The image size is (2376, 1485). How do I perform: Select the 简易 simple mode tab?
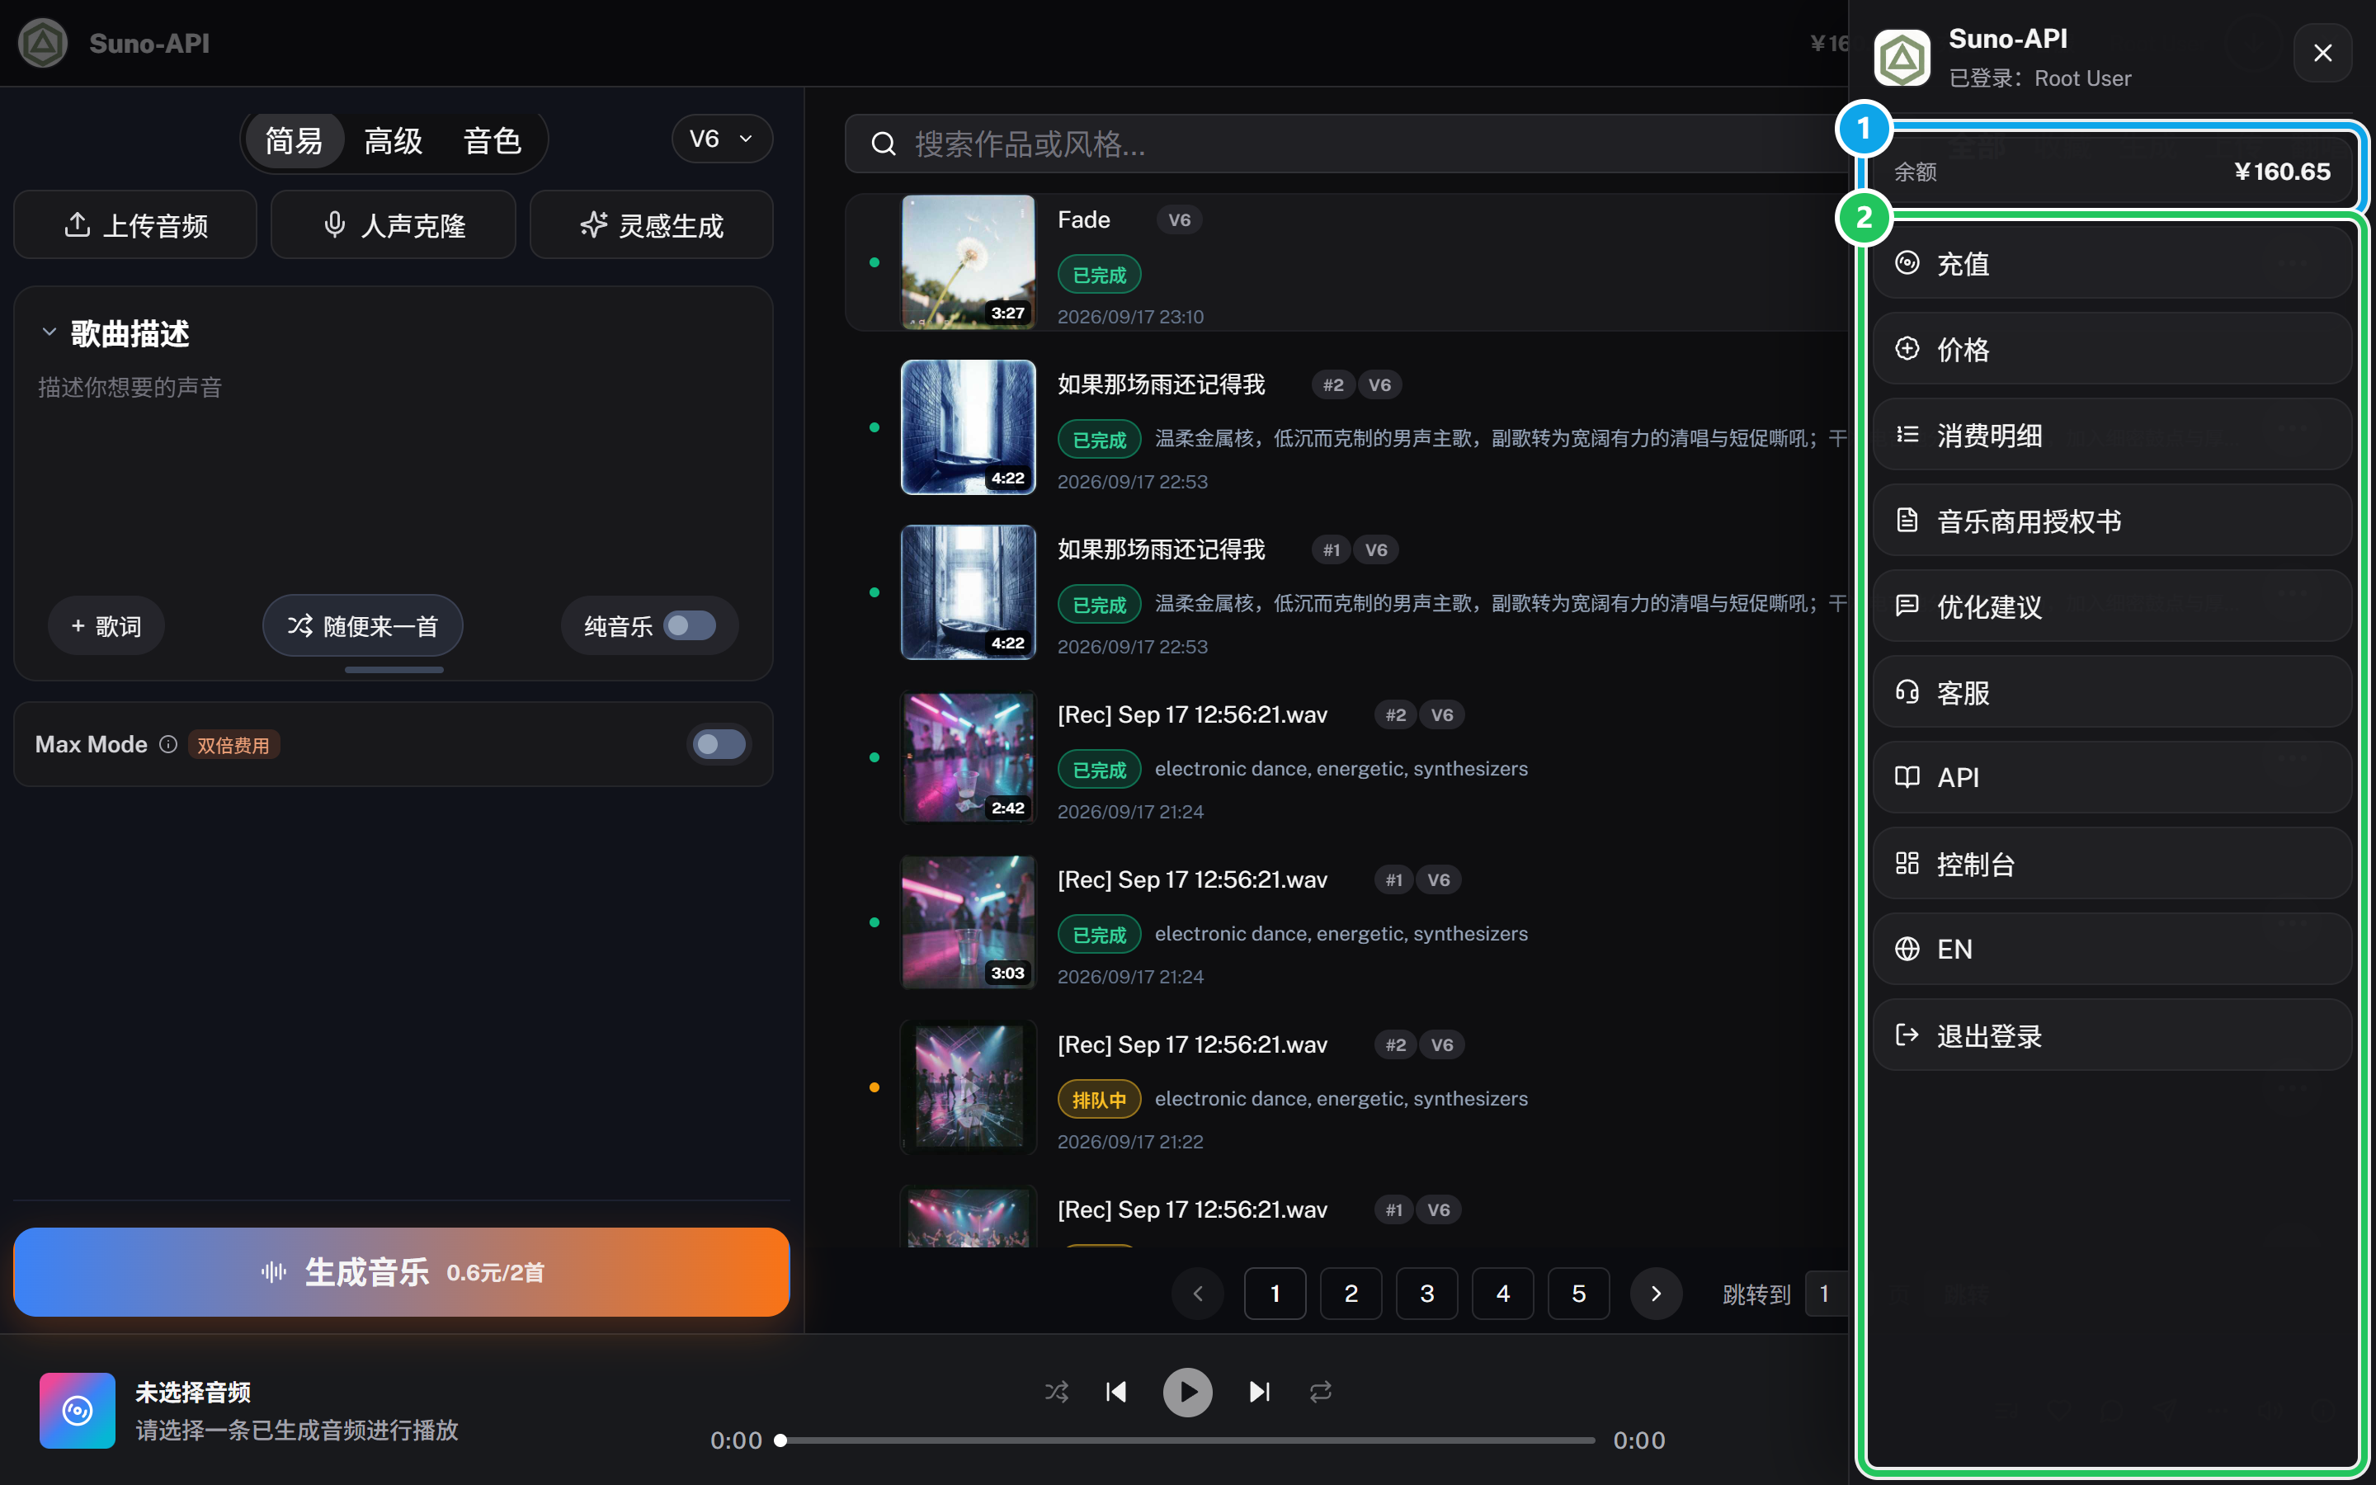(x=294, y=140)
